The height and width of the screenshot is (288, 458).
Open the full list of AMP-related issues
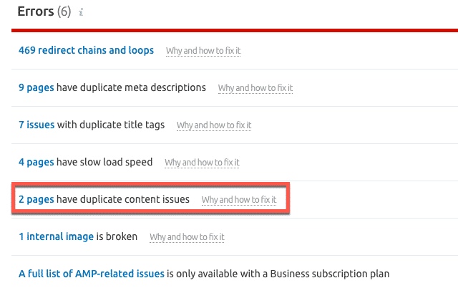tap(92, 274)
